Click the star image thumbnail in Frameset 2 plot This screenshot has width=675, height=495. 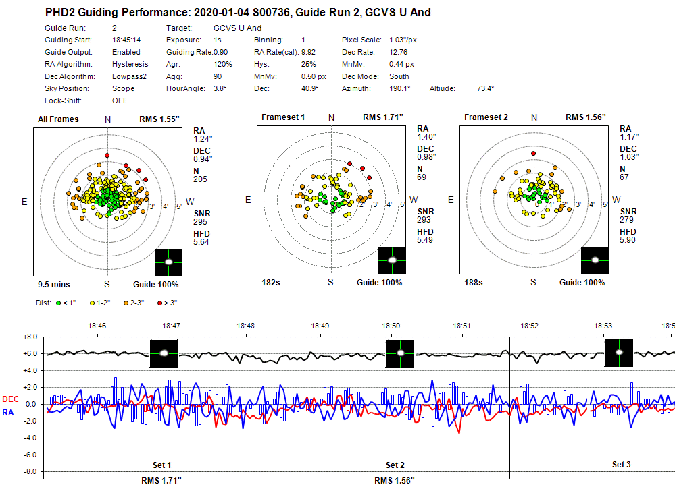(x=595, y=260)
